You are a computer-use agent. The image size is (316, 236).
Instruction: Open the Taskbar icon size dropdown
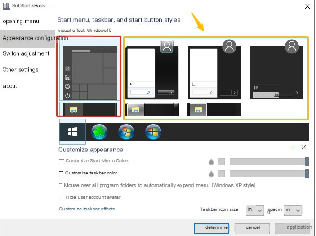(x=254, y=210)
